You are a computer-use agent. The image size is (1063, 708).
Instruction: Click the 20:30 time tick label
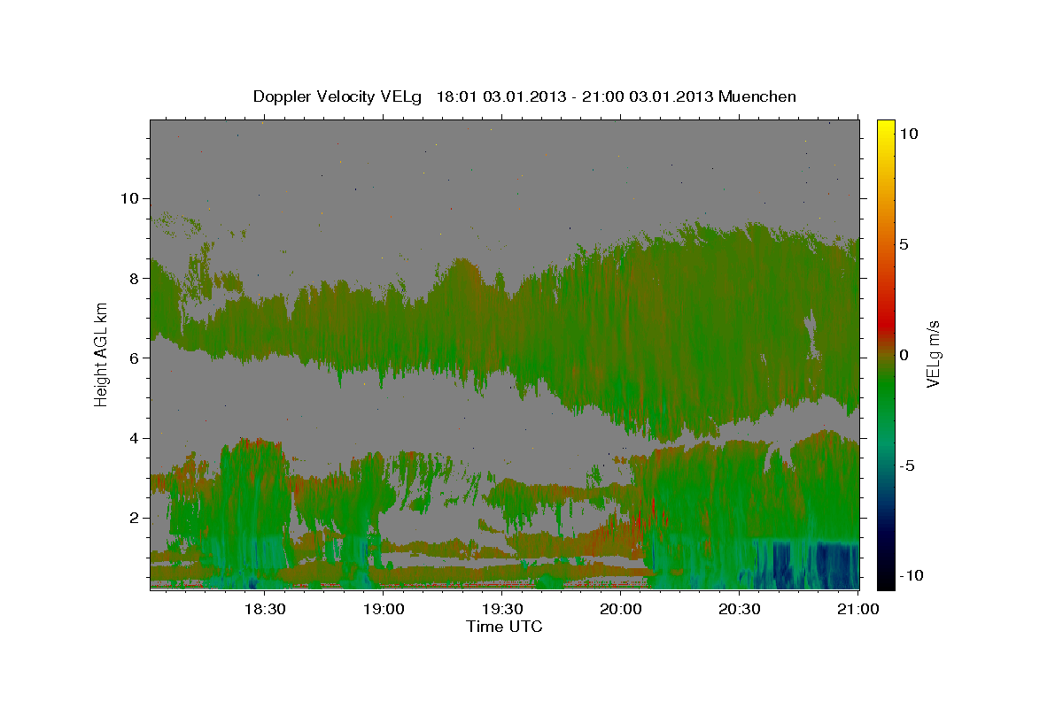coord(740,609)
